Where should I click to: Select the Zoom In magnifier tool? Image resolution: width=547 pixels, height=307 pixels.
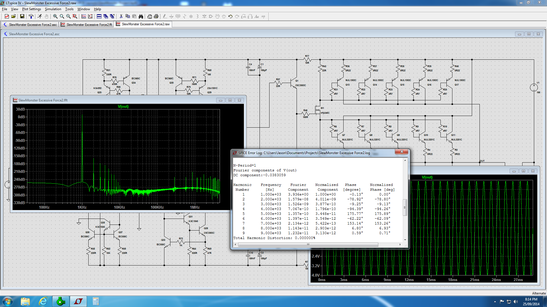(x=55, y=16)
